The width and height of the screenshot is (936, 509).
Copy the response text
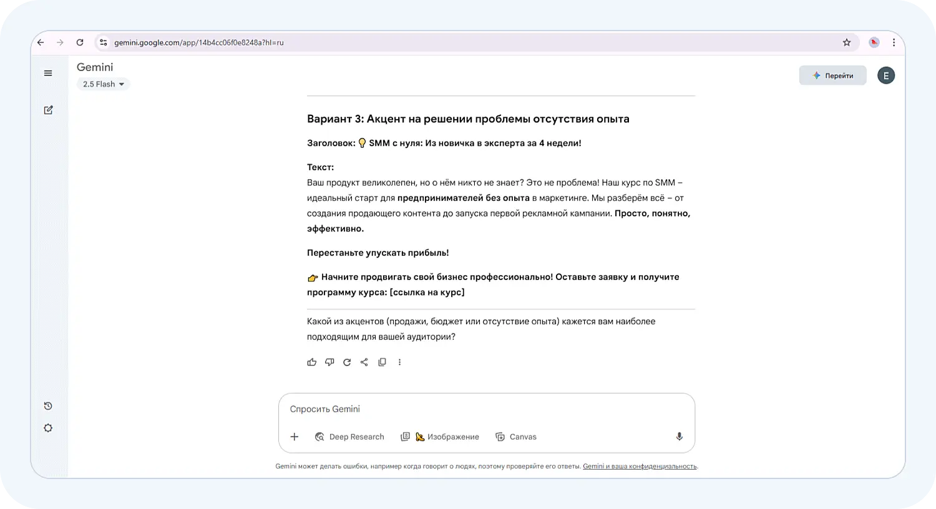pyautogui.click(x=382, y=362)
